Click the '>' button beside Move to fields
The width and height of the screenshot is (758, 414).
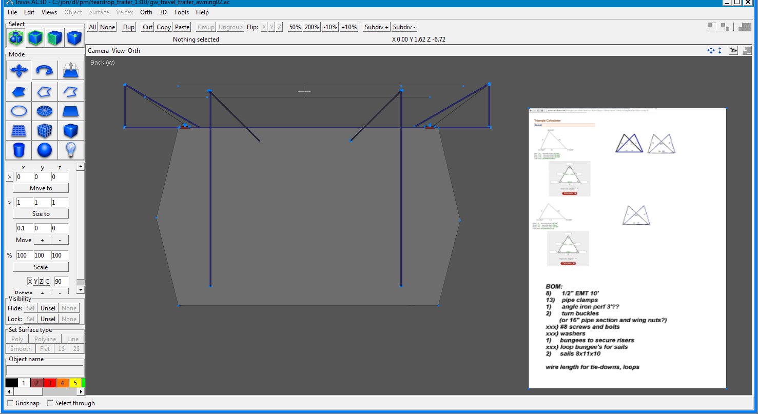(9, 177)
